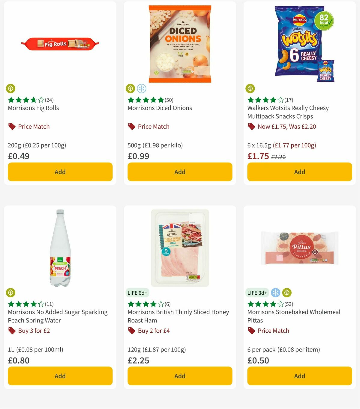
Task: Click the organic leaf icon above Peach Spring Water rating
Action: pyautogui.click(x=11, y=293)
